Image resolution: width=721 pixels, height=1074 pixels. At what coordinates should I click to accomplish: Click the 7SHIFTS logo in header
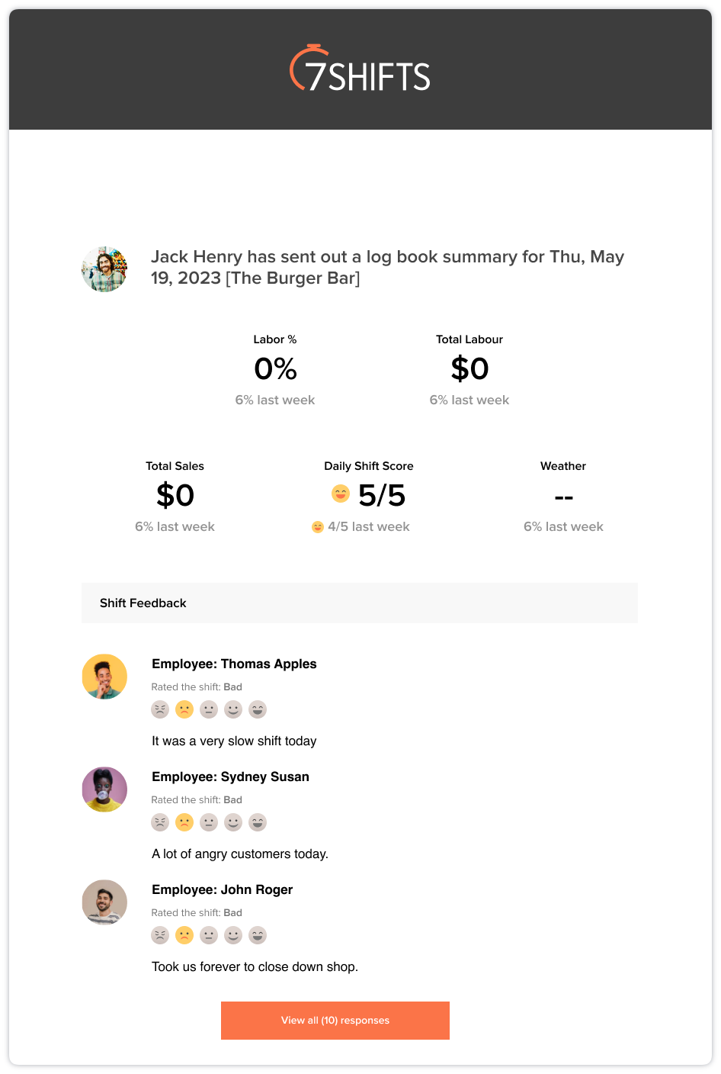(x=360, y=69)
